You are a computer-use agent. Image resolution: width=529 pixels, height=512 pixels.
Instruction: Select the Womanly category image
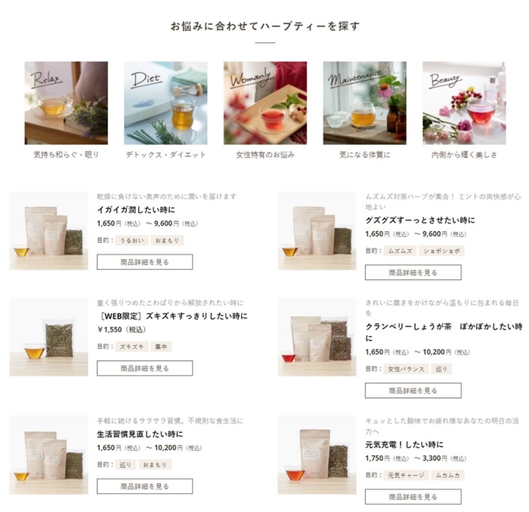click(x=265, y=103)
